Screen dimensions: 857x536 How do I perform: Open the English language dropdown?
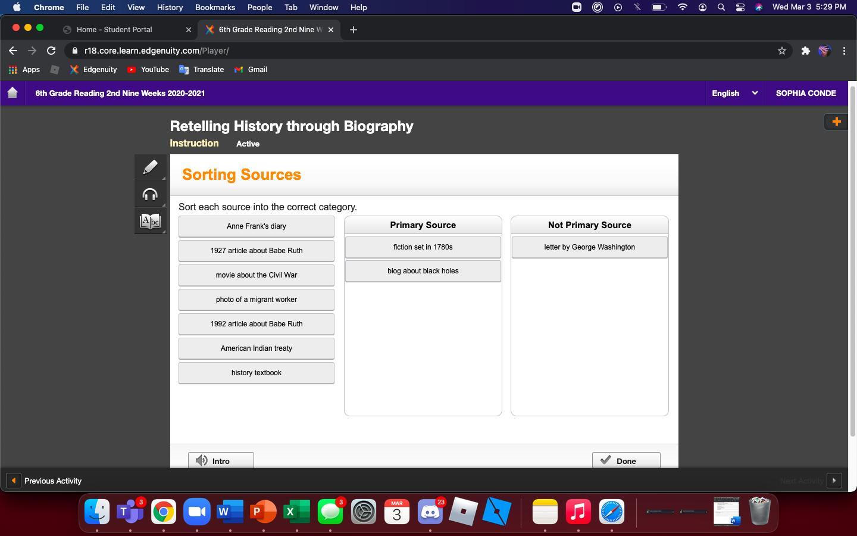734,93
